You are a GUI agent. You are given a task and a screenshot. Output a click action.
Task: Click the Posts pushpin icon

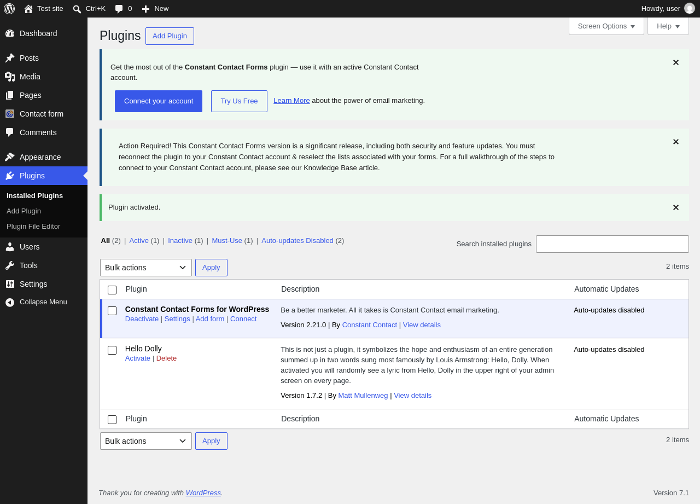[x=10, y=58]
